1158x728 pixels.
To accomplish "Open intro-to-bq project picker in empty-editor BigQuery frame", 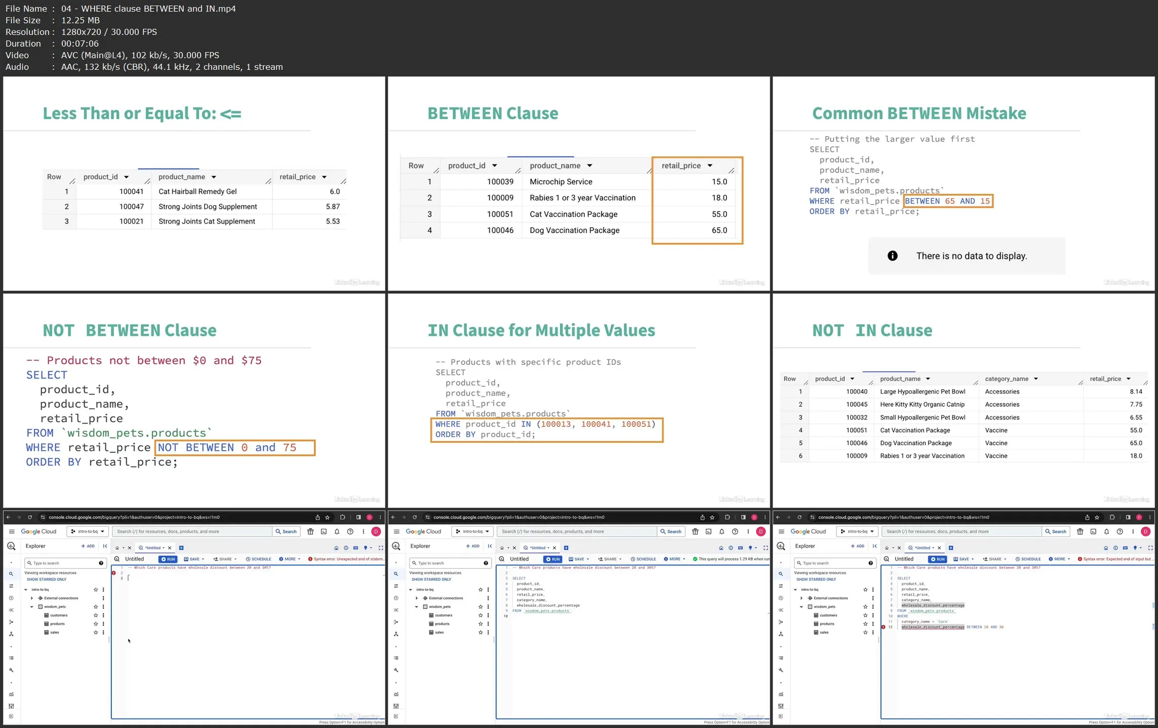I will coord(87,531).
